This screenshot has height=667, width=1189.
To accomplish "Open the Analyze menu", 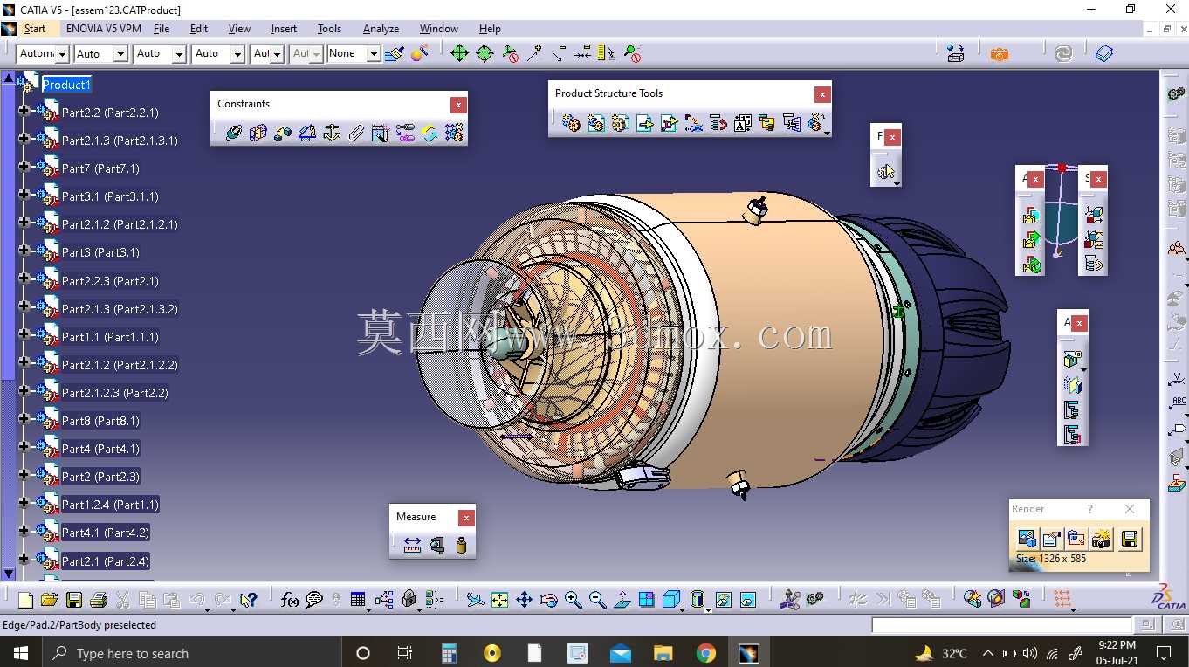I will point(381,29).
